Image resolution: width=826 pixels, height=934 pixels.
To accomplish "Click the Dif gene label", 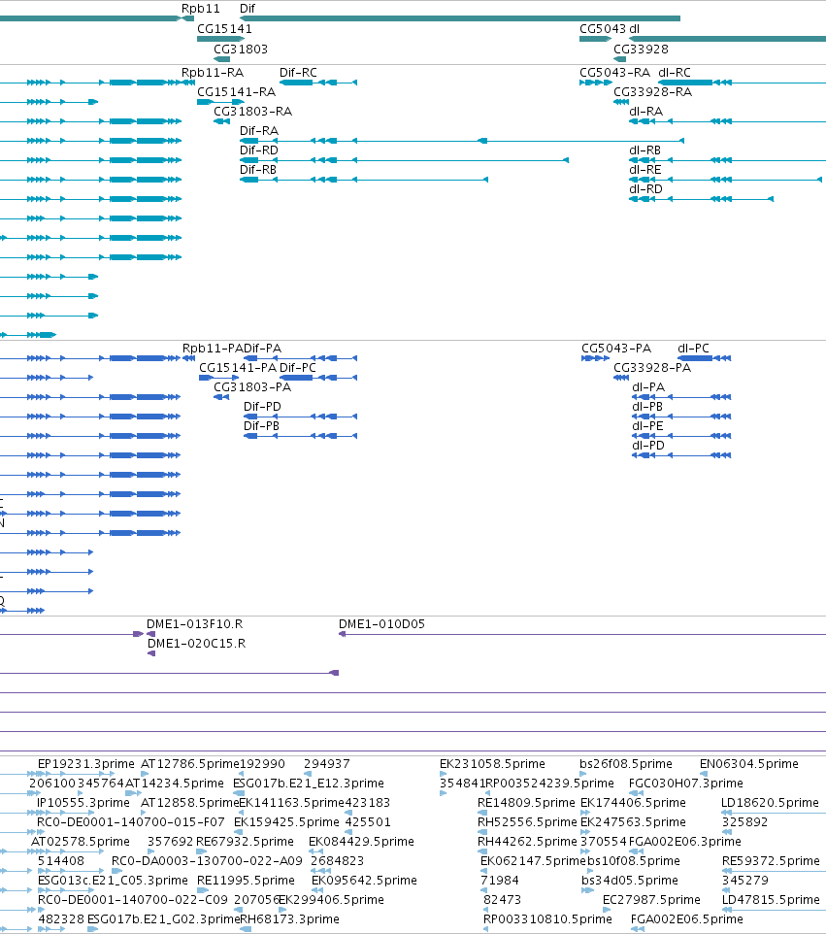I will (x=248, y=9).
